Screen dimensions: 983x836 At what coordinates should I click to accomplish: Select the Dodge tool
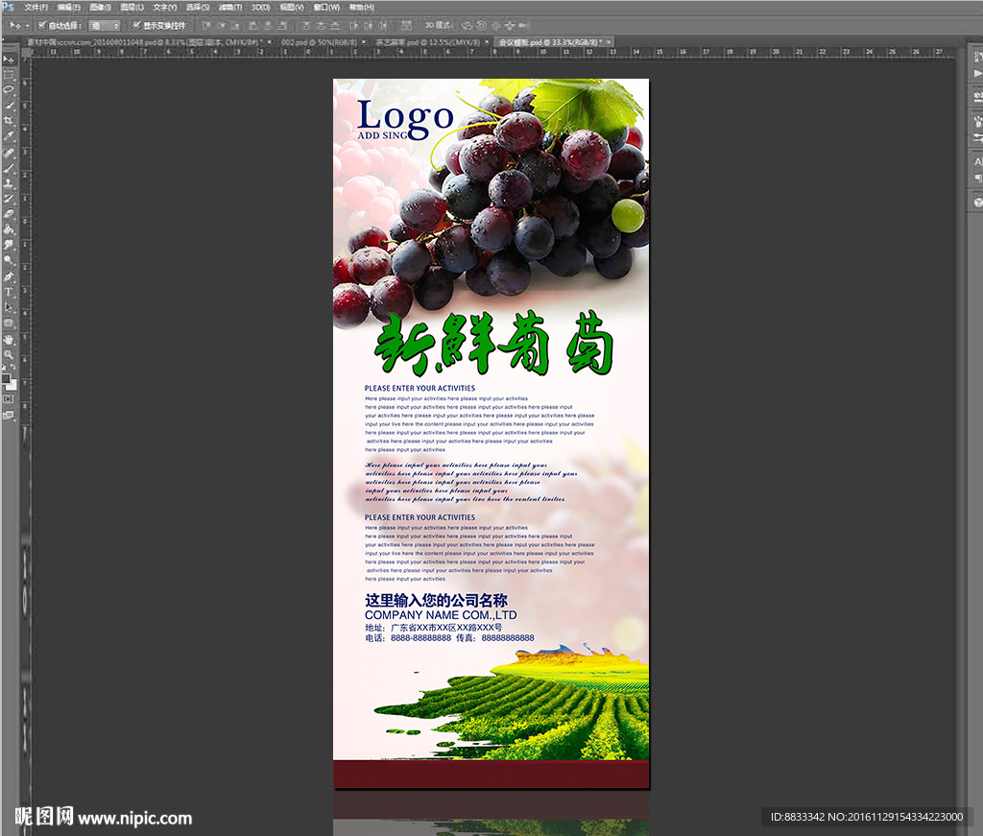coord(8,260)
